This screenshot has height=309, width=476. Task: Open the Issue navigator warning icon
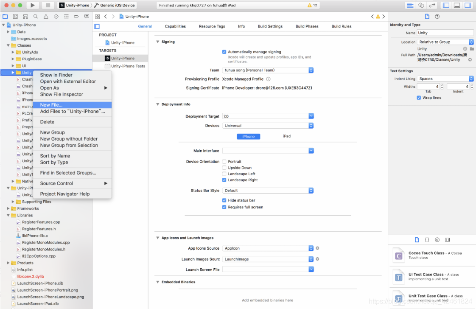46,17
